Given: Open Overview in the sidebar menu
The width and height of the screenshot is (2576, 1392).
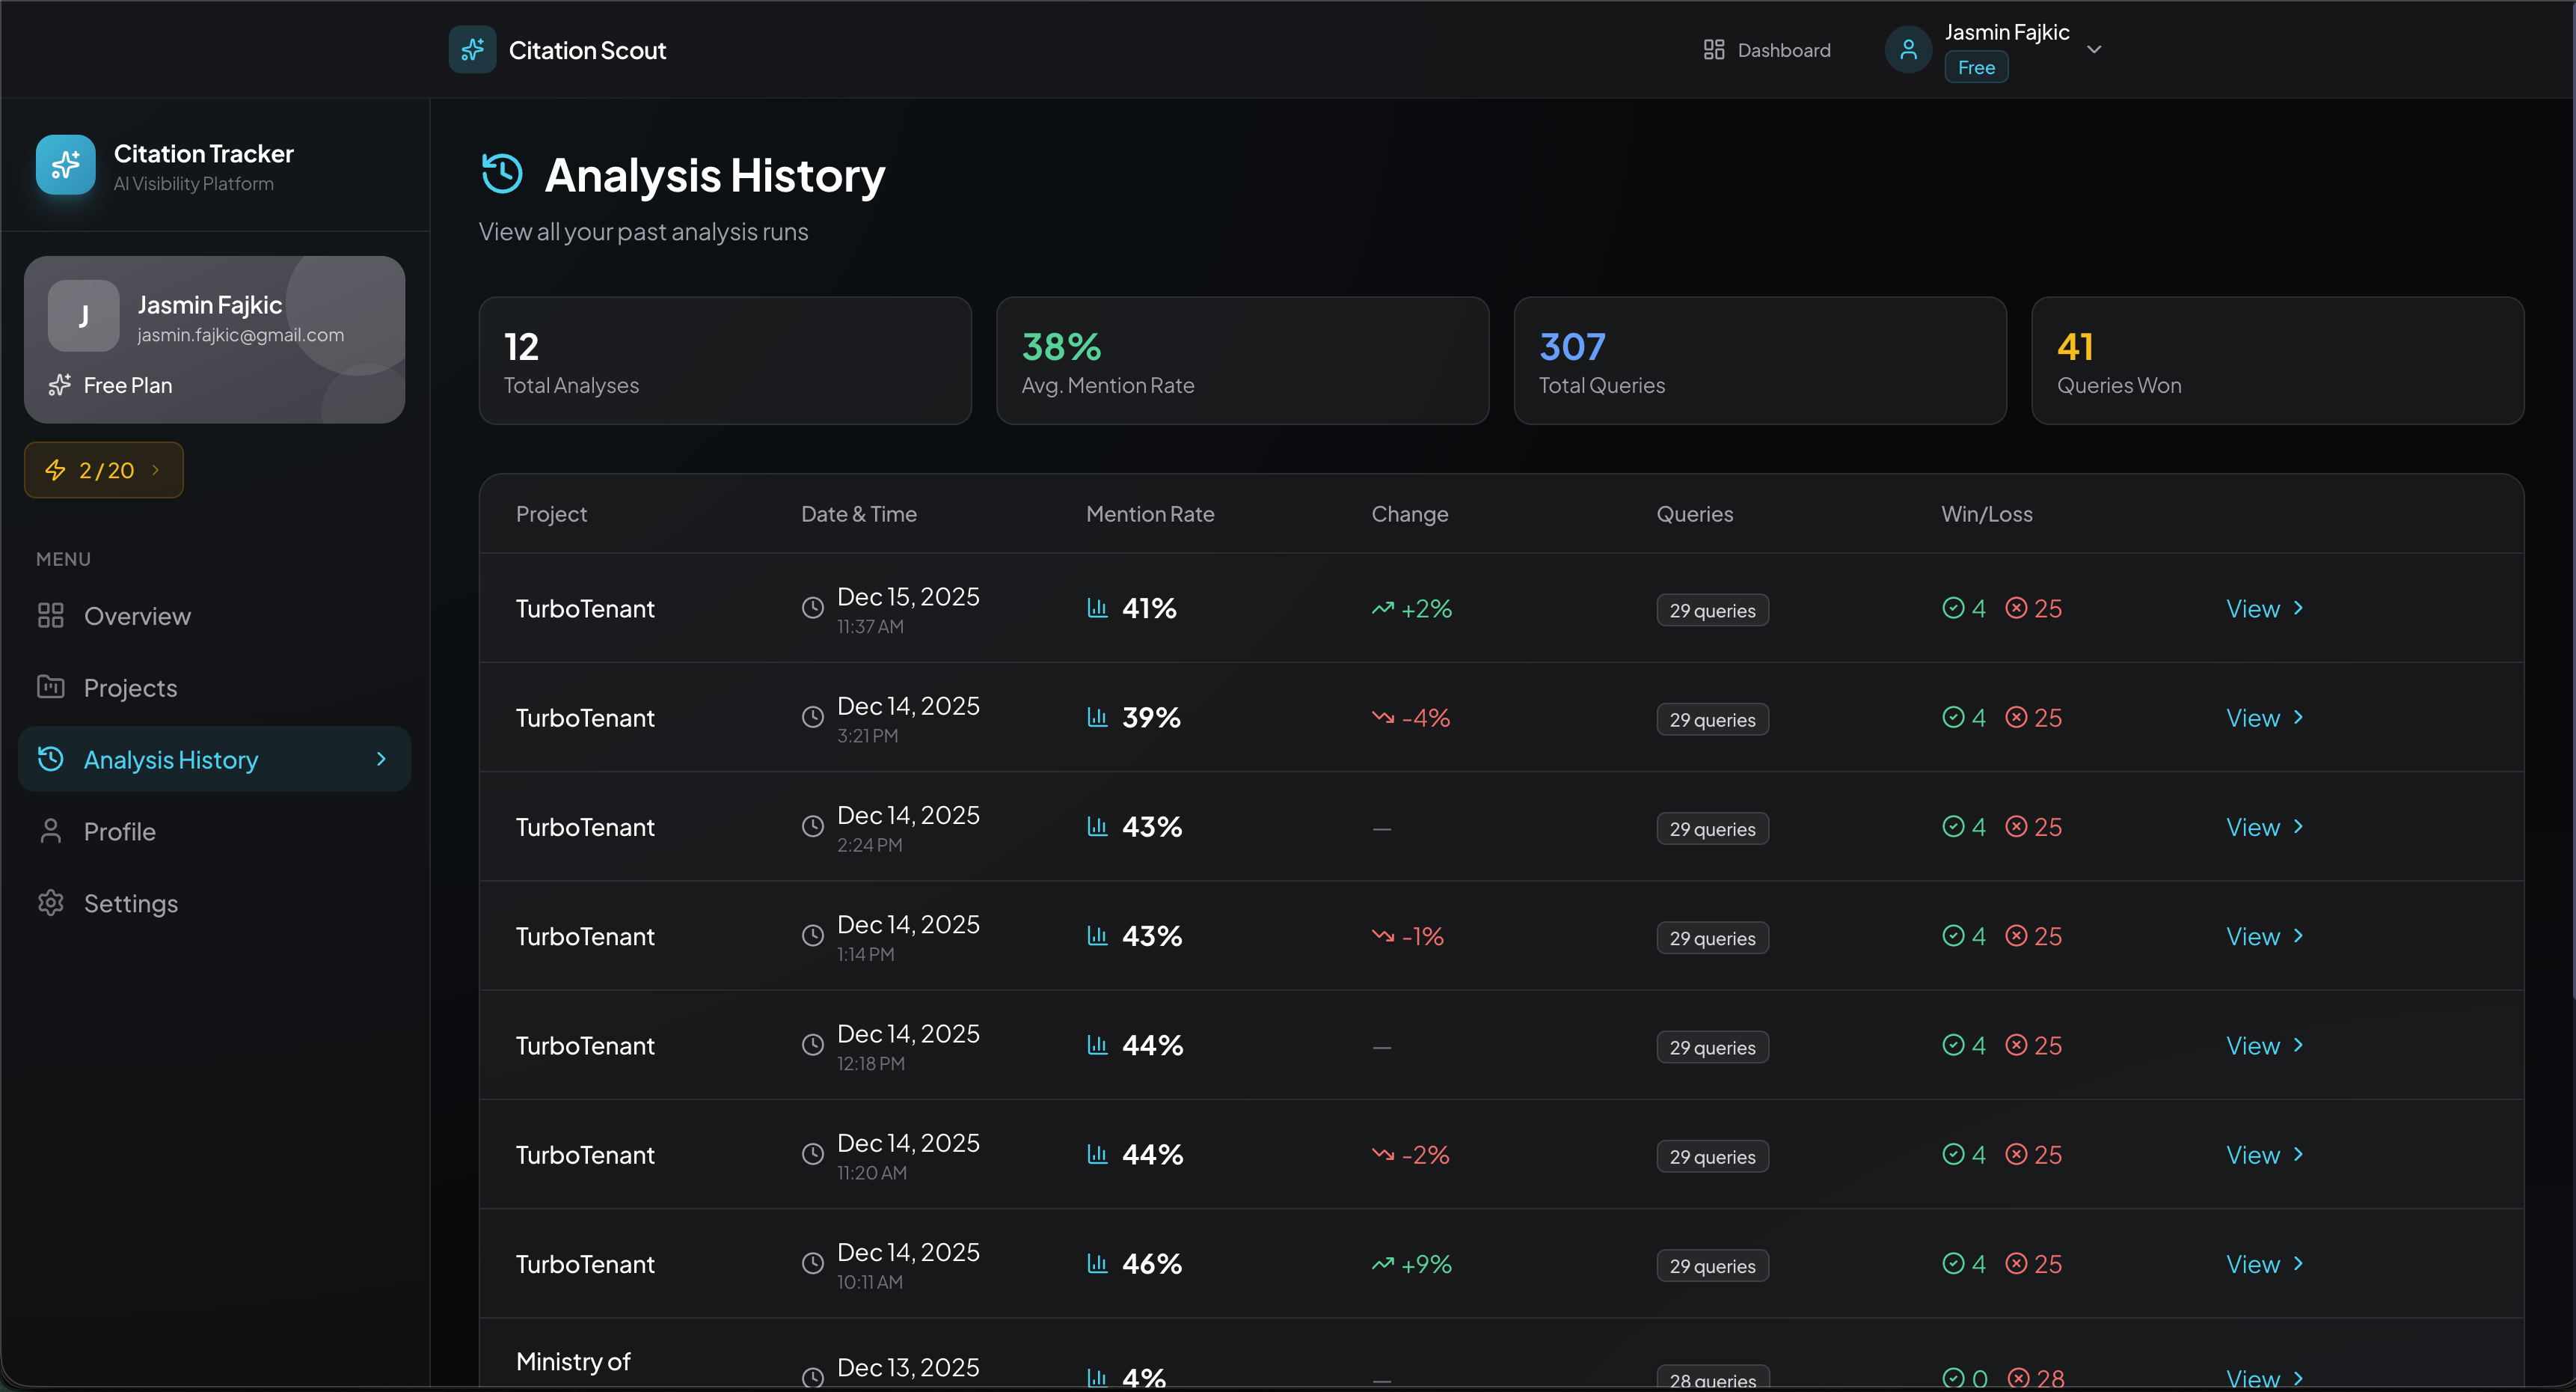Looking at the screenshot, I should coord(137,617).
